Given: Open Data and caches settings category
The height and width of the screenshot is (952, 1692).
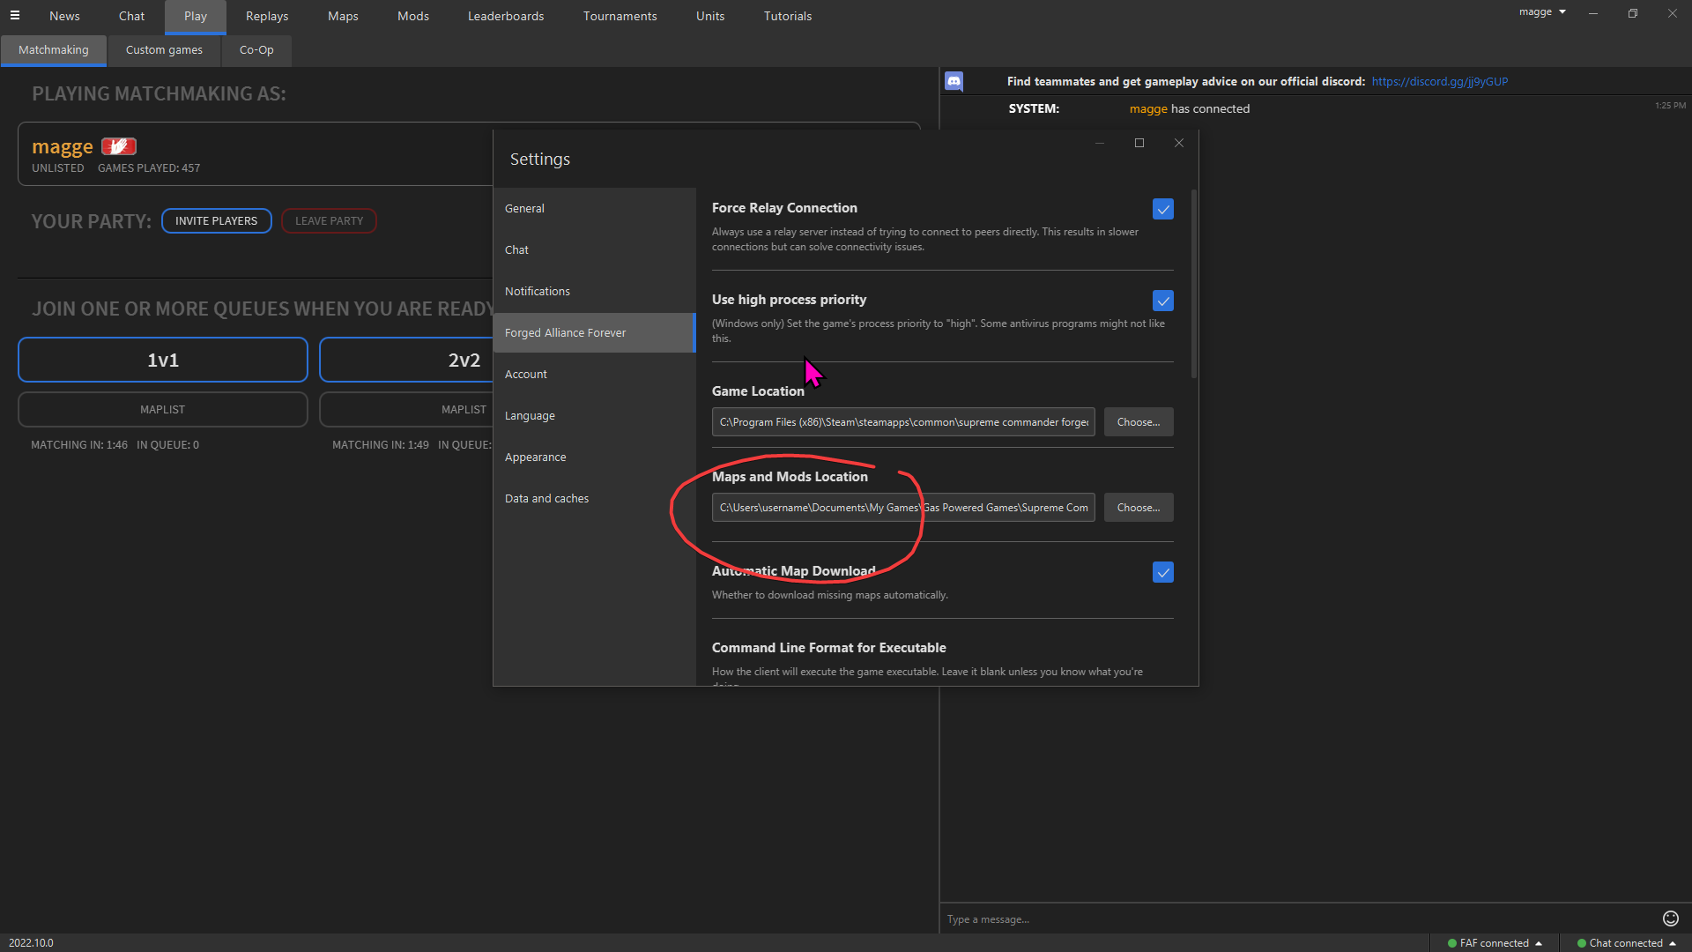Looking at the screenshot, I should [x=594, y=499].
